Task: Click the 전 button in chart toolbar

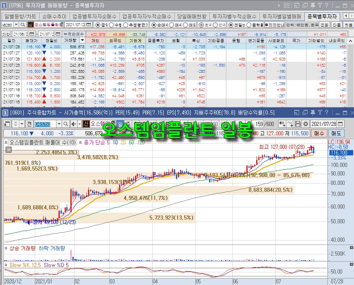Action: pos(29,124)
